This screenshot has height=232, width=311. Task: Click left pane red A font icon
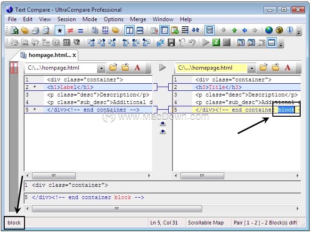(x=137, y=68)
